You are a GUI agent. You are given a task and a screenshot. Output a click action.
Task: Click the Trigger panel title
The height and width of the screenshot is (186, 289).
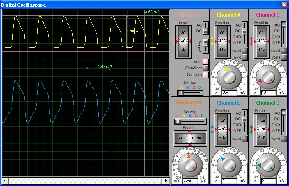[x=188, y=15]
